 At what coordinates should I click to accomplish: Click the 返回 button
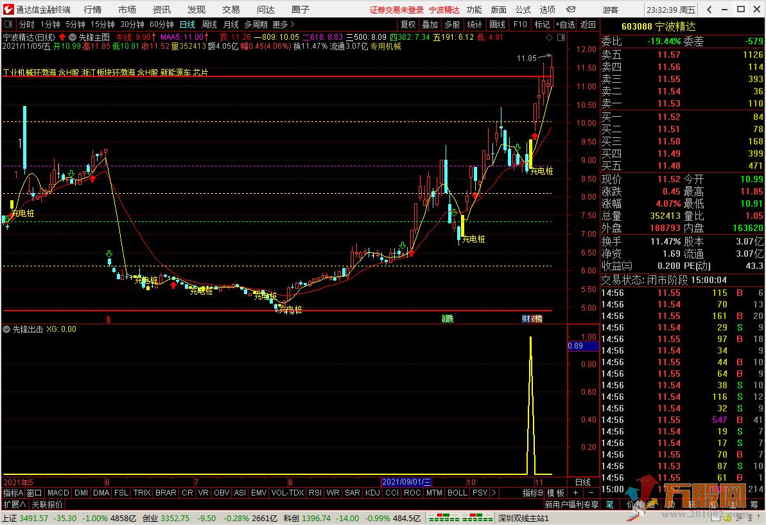point(588,24)
